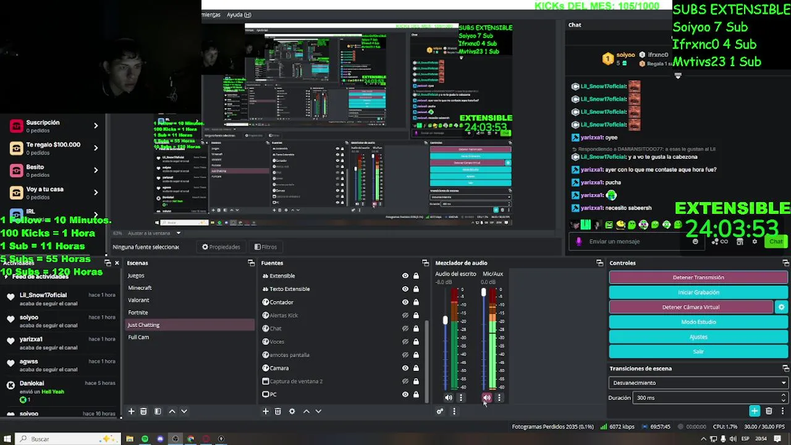Mute the Audio del escritorio channel
The image size is (791, 445).
pos(449,397)
